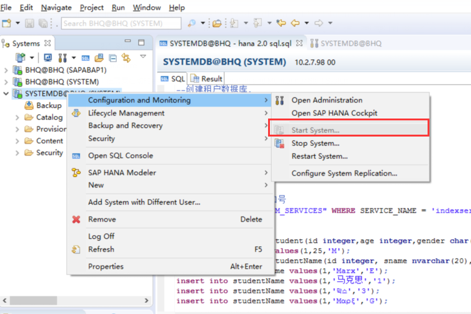Select Open Administration in submenu
Image resolution: width=471 pixels, height=314 pixels.
[351, 100]
